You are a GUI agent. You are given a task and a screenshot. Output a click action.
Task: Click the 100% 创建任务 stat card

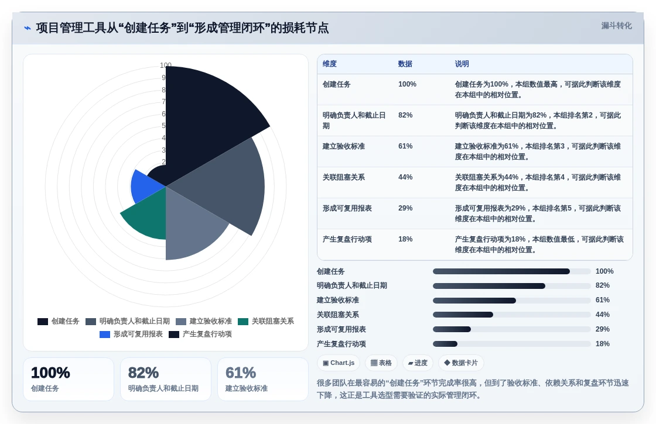pyautogui.click(x=69, y=380)
